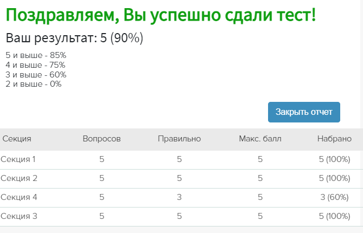Click the '3 и выше - 60%' grading line

pos(36,75)
